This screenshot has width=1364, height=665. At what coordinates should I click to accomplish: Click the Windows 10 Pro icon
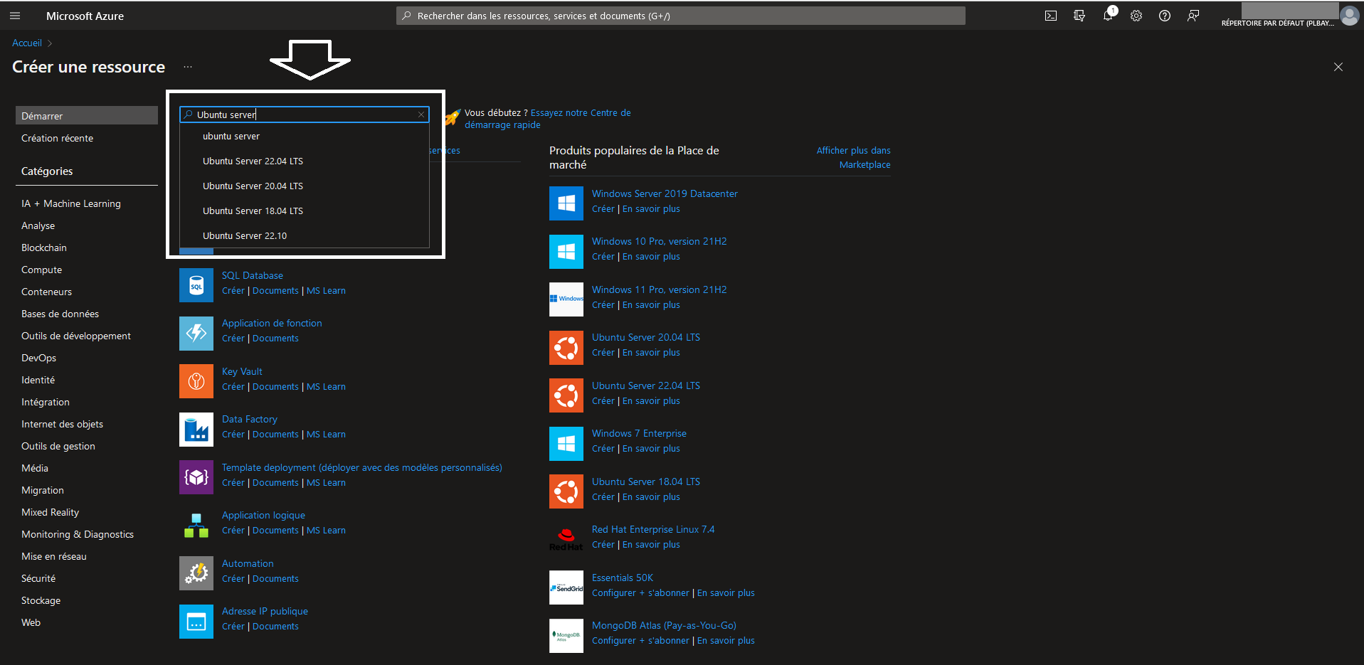566,251
